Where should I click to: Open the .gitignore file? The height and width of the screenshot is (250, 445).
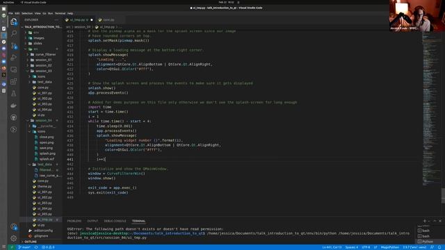(41, 236)
